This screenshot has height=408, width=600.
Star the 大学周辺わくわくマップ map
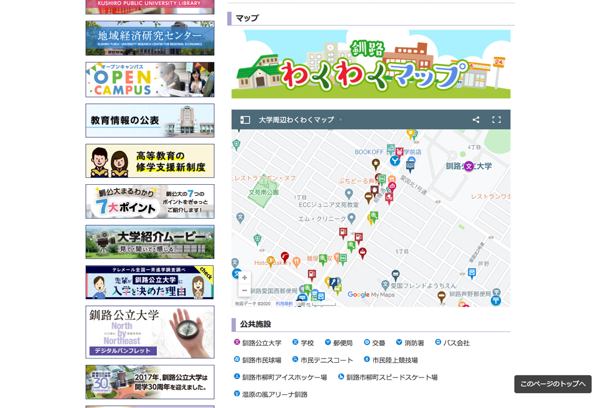tap(341, 120)
